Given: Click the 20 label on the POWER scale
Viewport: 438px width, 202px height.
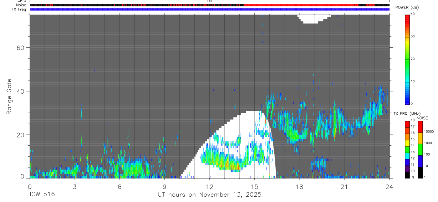Looking at the screenshot, I should point(412,59).
